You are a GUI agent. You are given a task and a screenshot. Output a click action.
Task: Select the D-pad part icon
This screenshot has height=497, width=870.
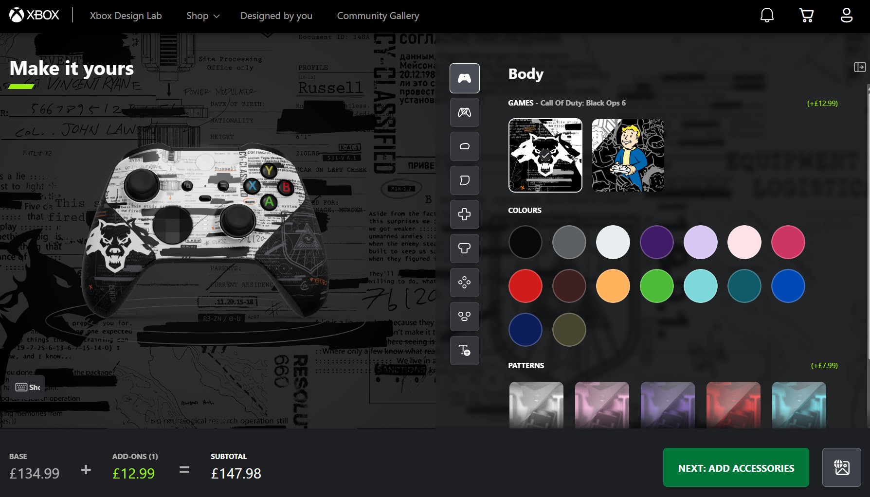[x=465, y=214]
